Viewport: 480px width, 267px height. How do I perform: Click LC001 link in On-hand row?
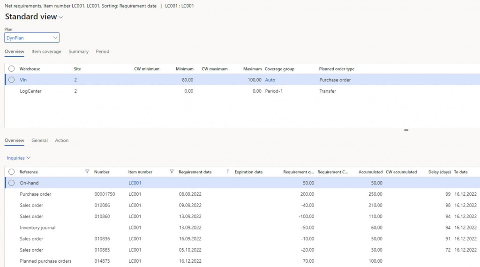(135, 183)
